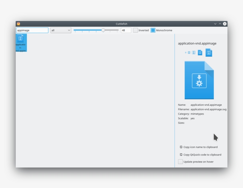Click the clipboard icon beside Copy QtQuick code
Image resolution: width=243 pixels, height=188 pixels.
(x=181, y=155)
